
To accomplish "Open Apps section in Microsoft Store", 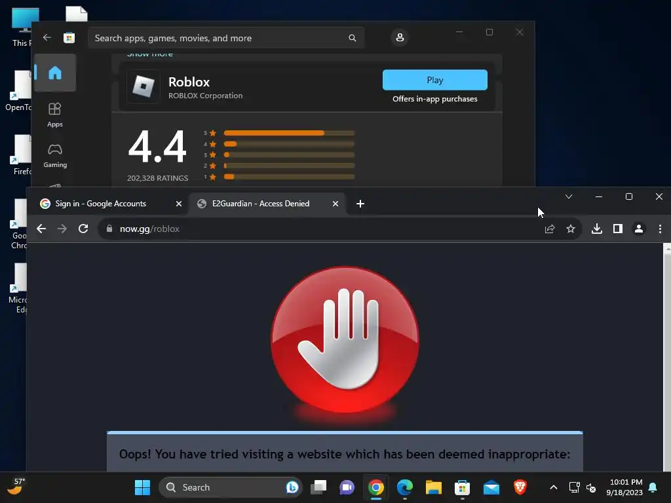I will [55, 115].
